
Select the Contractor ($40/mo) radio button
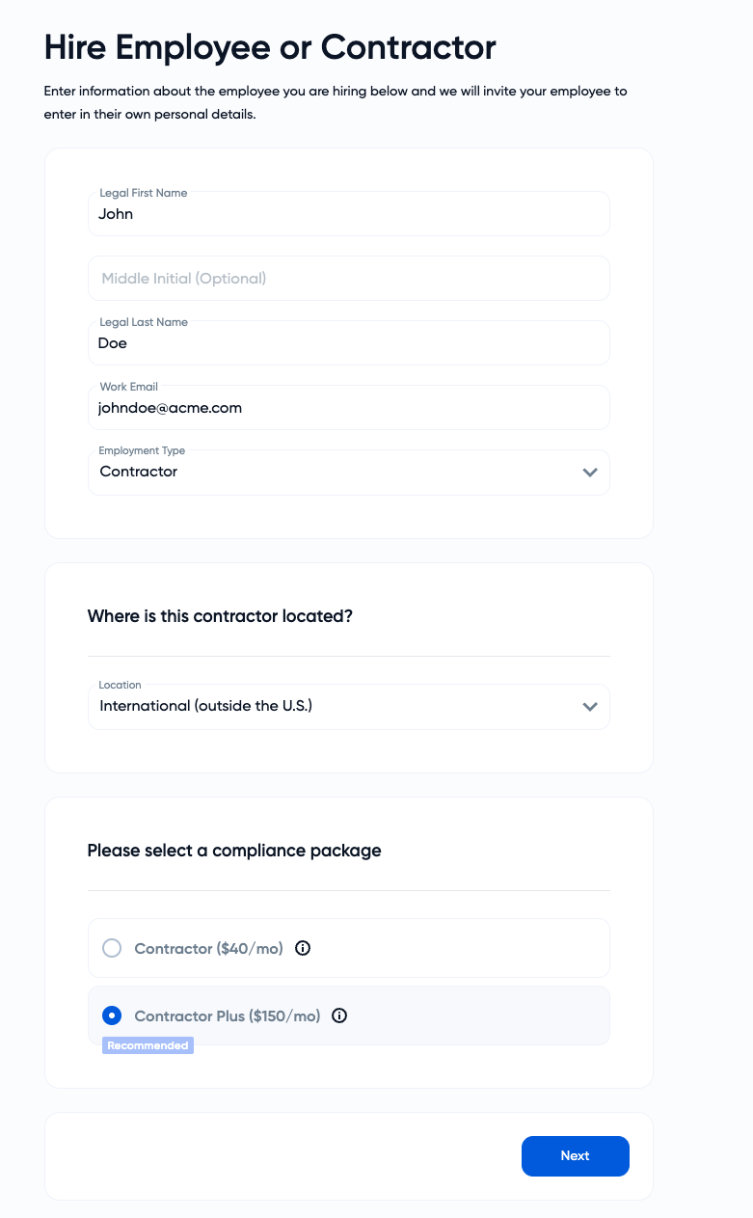pyautogui.click(x=112, y=948)
